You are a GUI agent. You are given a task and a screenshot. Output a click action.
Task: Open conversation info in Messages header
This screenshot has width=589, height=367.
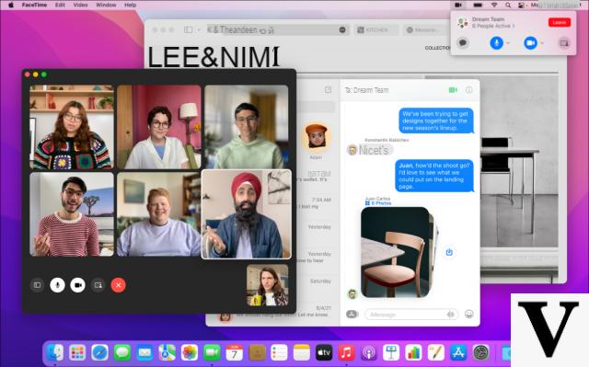pos(468,90)
